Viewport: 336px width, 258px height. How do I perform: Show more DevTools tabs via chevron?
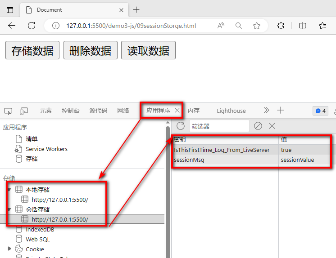(x=266, y=110)
